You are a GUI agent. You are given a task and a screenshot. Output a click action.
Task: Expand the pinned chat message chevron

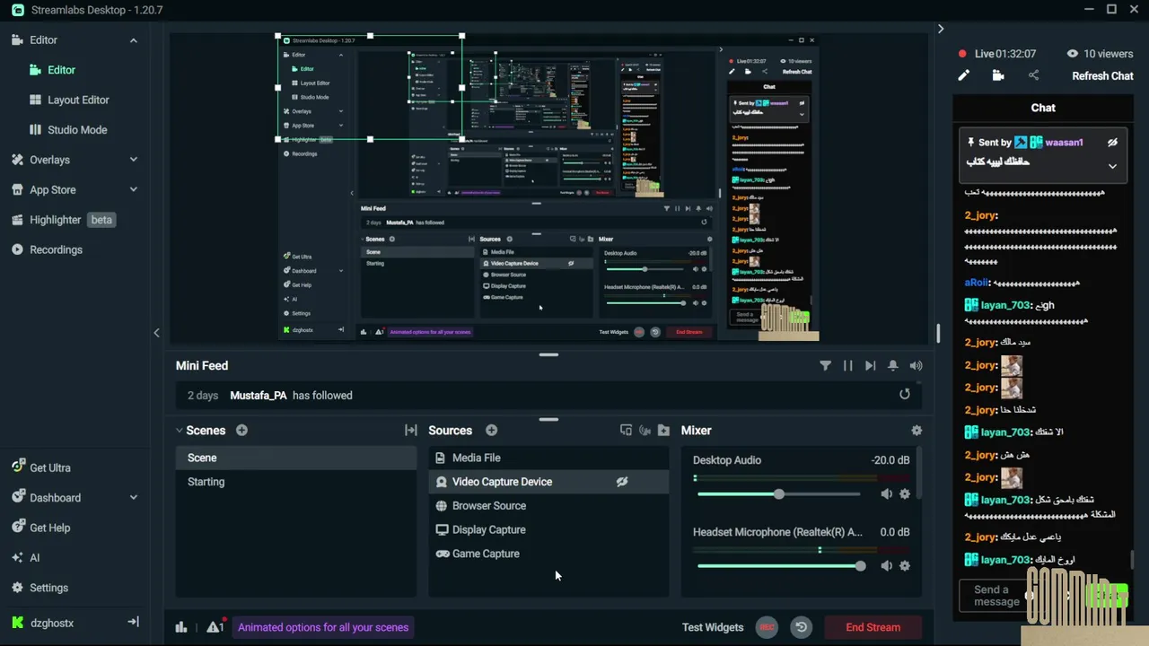coord(1112,166)
